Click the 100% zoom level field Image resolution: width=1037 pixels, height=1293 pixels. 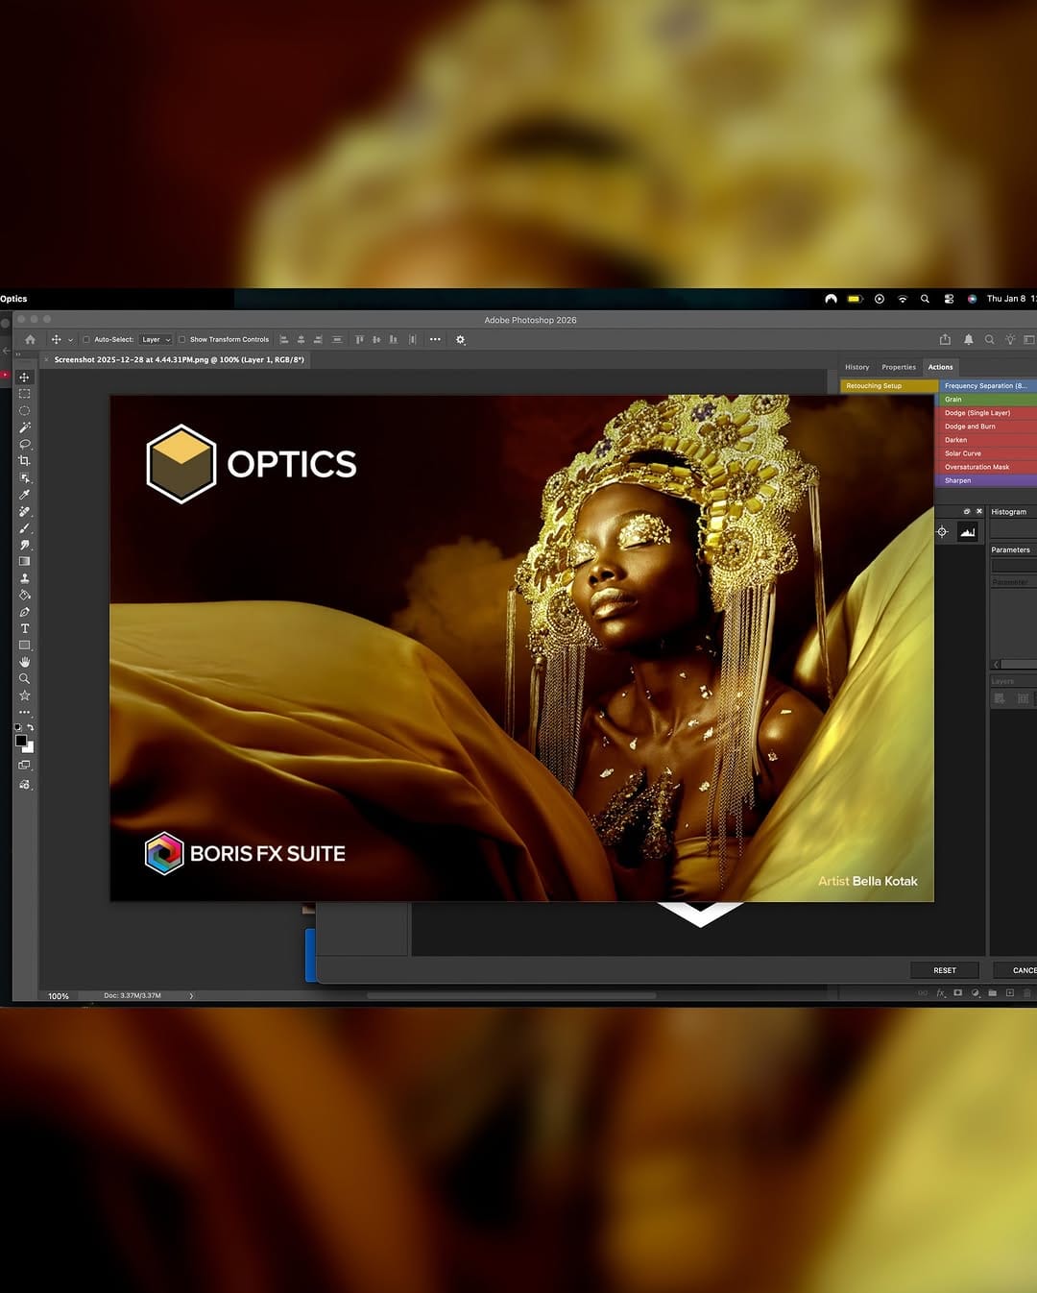coord(60,996)
